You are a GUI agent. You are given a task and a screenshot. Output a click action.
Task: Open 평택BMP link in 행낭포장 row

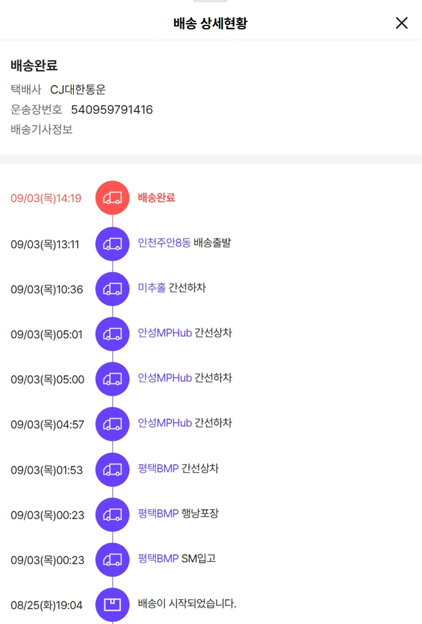158,514
